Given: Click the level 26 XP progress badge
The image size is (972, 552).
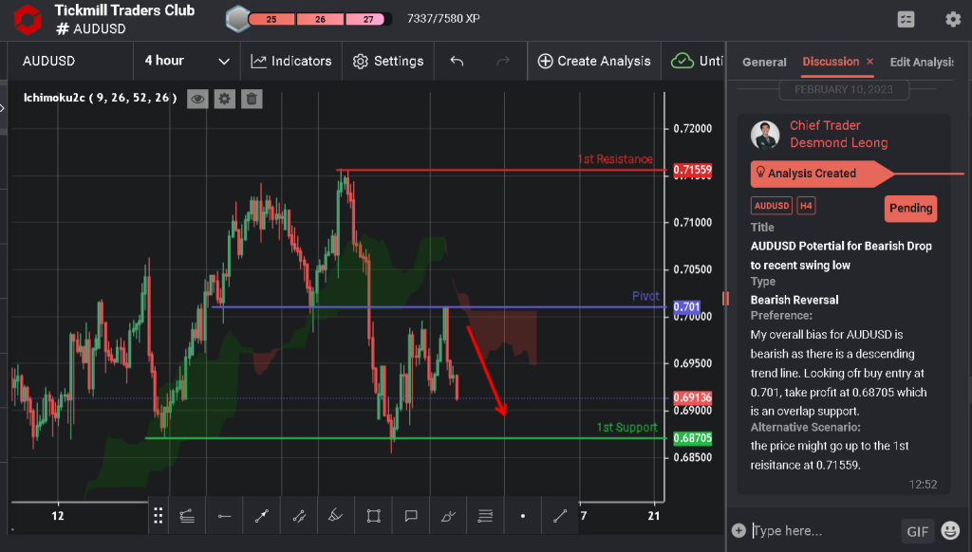Looking at the screenshot, I should [318, 17].
